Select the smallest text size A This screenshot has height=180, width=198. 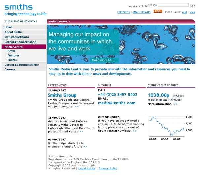point(140,6)
